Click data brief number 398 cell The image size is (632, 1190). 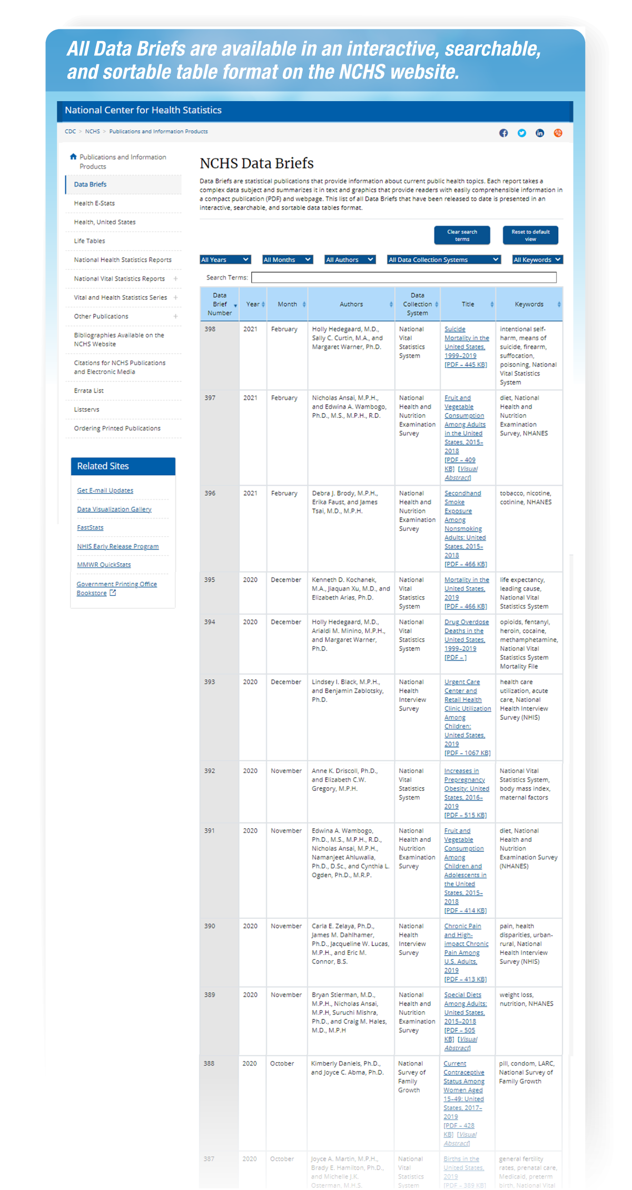tap(220, 356)
